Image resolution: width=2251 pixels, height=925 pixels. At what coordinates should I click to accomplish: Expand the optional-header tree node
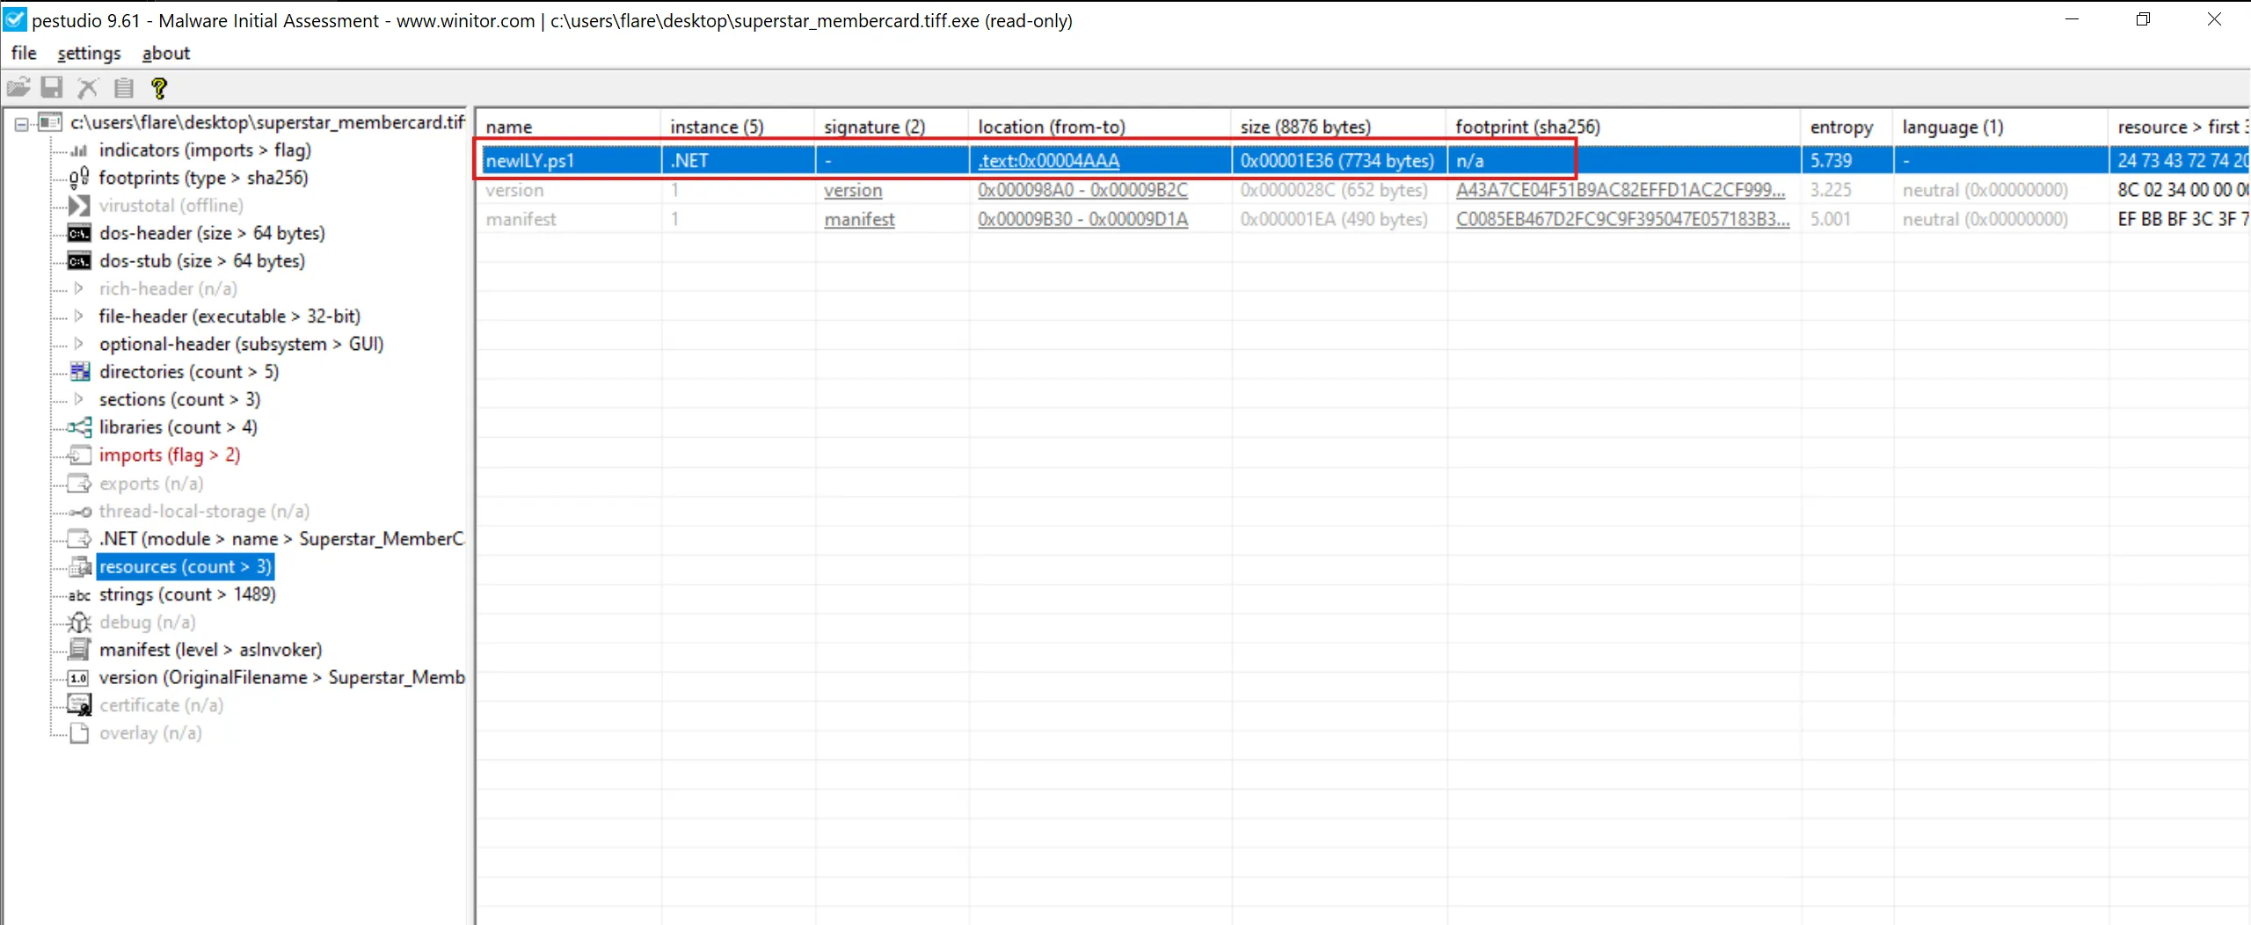[x=79, y=344]
